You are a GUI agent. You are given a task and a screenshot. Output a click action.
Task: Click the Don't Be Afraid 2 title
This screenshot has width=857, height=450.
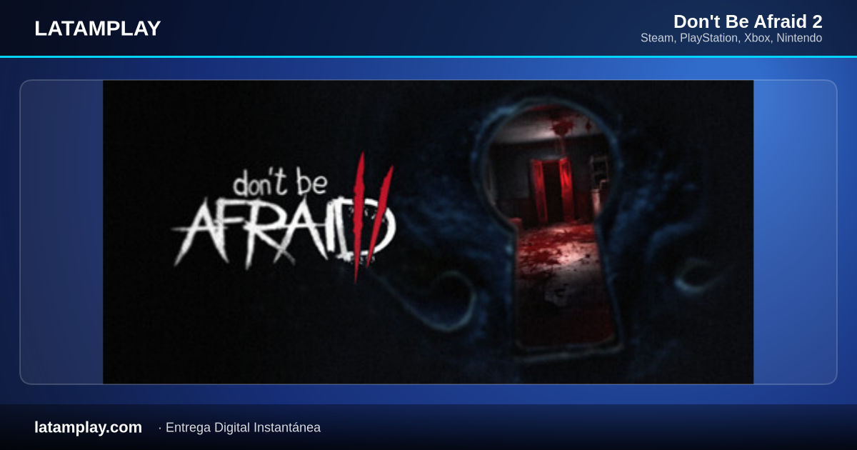[748, 21]
